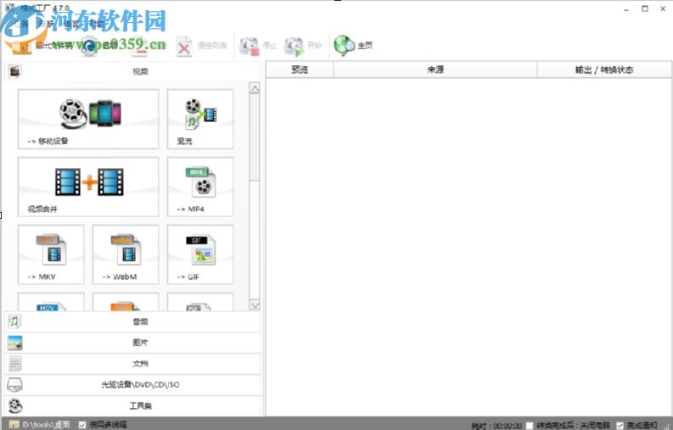Choose the -> MKV conversion tile

pos(51,254)
